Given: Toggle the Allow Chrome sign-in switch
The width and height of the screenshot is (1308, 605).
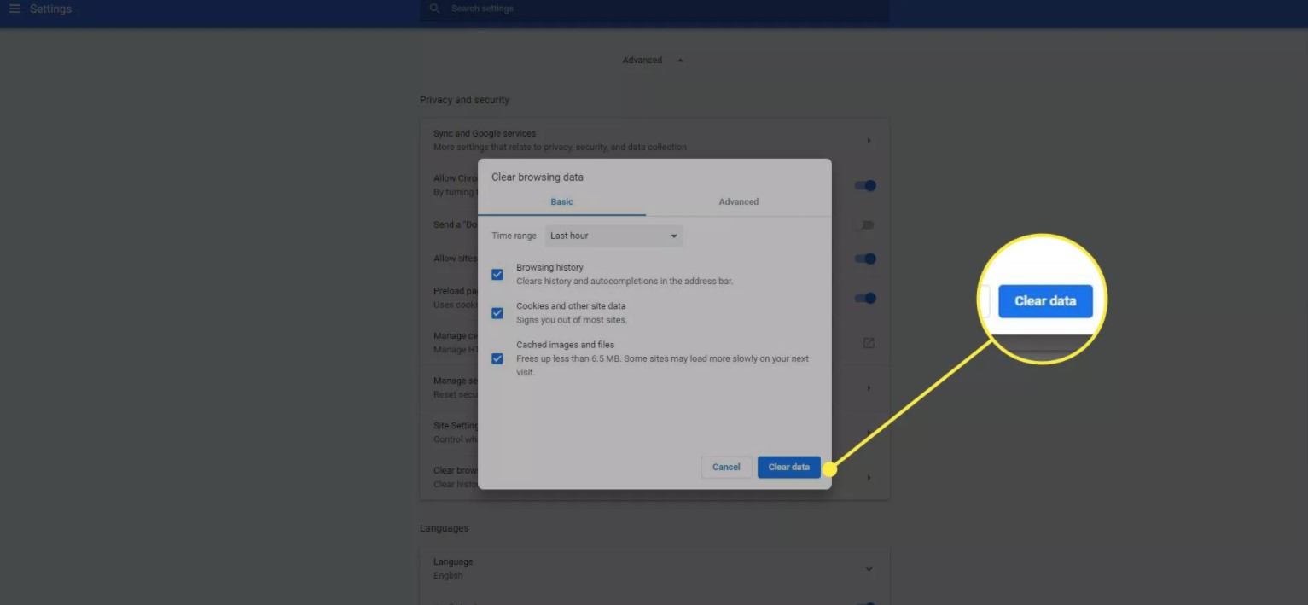Looking at the screenshot, I should point(864,185).
